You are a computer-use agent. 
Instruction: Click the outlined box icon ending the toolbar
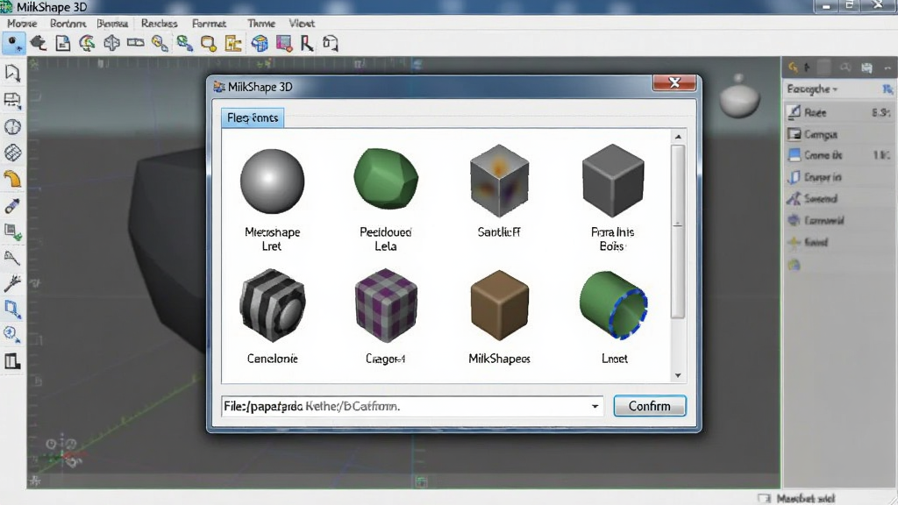pos(331,44)
